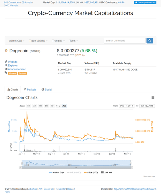Click the navigator scrollbar left arrow

click(21, 167)
